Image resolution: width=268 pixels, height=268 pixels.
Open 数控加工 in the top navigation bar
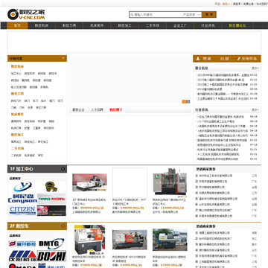coord(124,25)
